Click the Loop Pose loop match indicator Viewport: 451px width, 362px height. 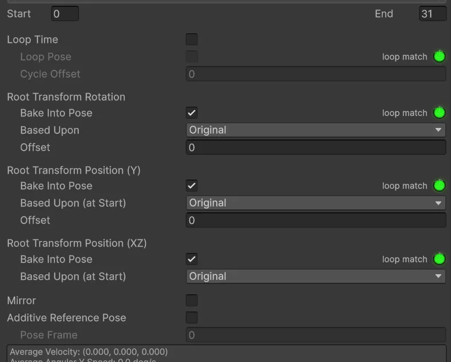coord(439,56)
